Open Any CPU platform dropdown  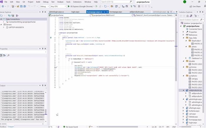(58, 6)
